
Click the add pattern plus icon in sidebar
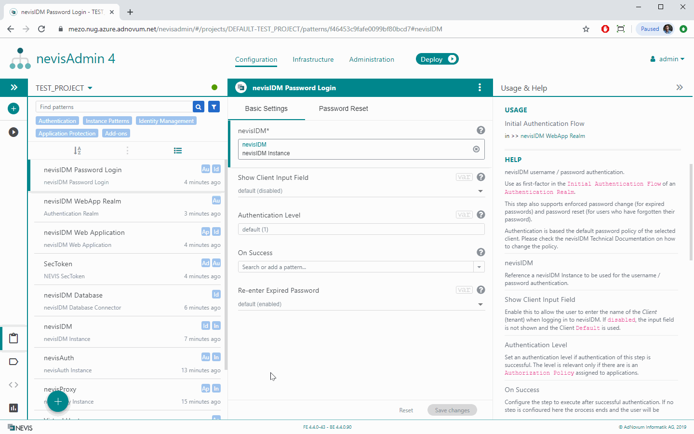pos(13,108)
